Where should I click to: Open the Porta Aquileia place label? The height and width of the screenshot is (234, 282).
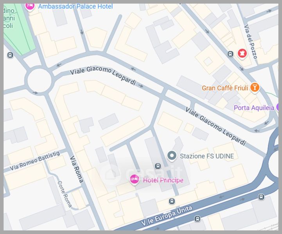254,108
